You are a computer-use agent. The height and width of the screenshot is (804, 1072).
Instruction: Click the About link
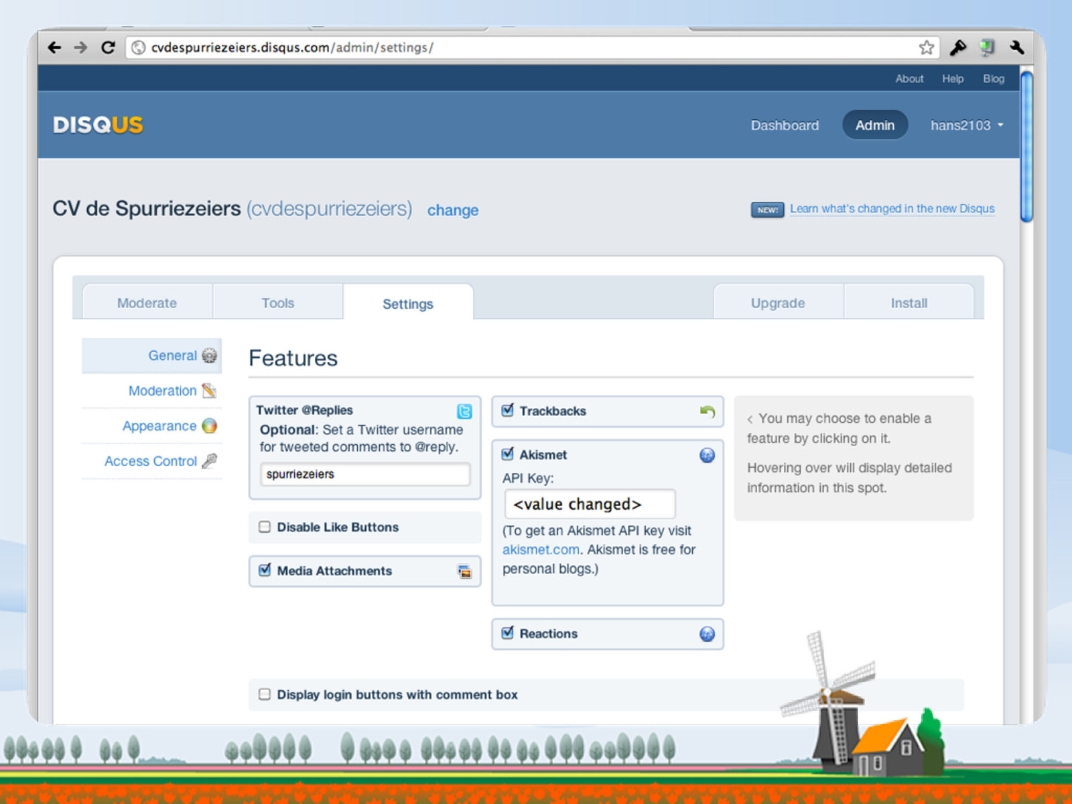[909, 78]
